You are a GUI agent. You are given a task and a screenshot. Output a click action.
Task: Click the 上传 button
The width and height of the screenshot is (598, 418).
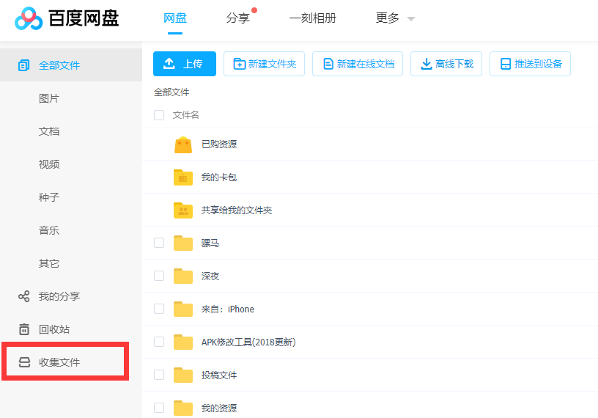[185, 64]
